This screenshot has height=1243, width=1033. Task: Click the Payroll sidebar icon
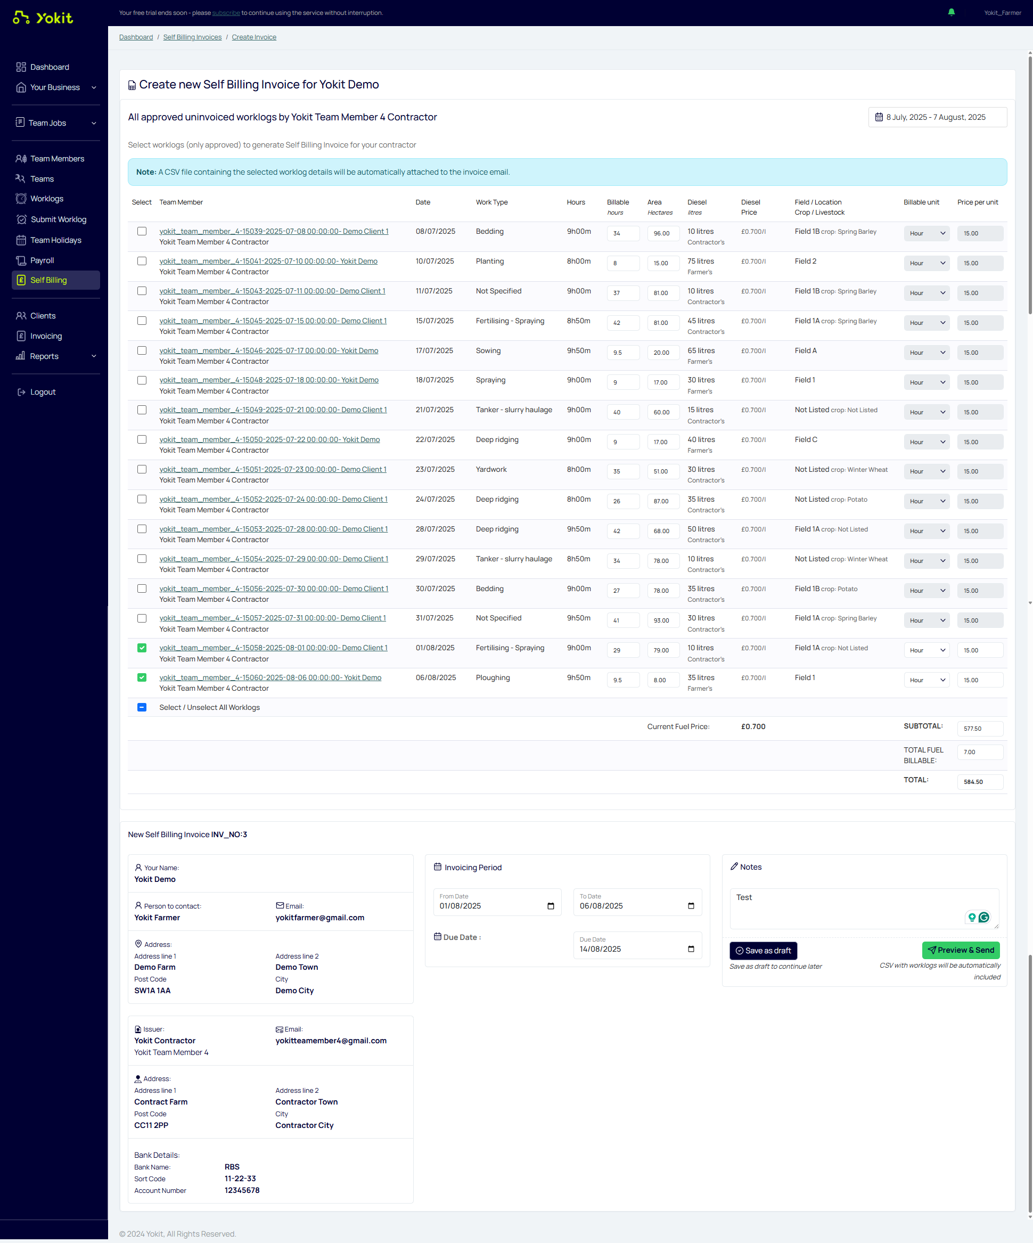[21, 260]
